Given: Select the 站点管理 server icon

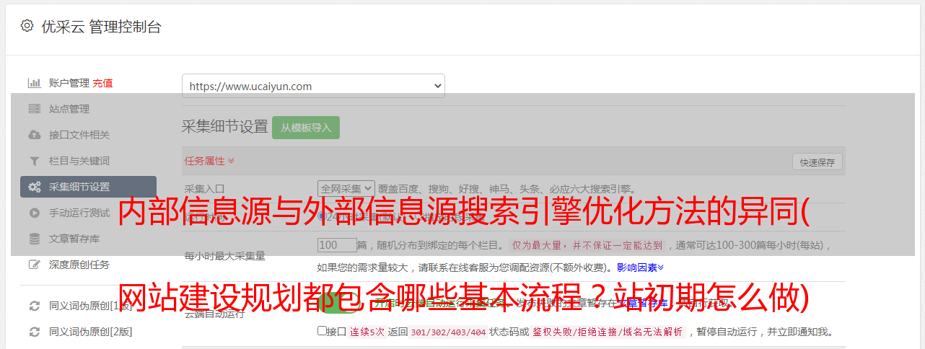Looking at the screenshot, I should click(34, 109).
